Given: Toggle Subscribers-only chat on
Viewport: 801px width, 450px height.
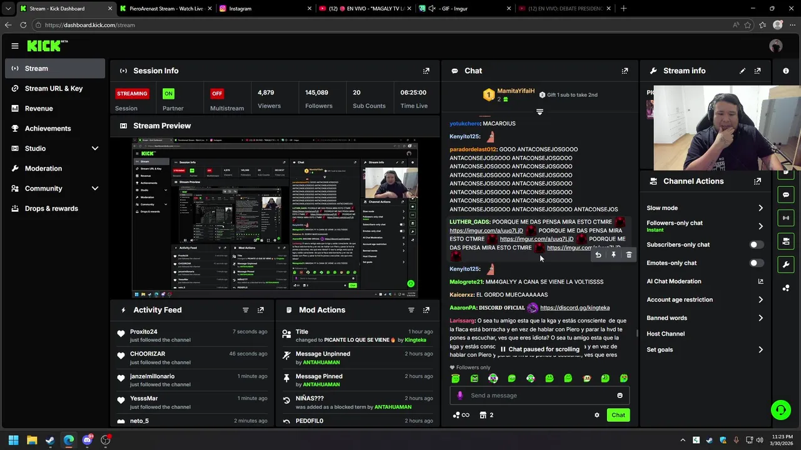Looking at the screenshot, I should [x=756, y=244].
